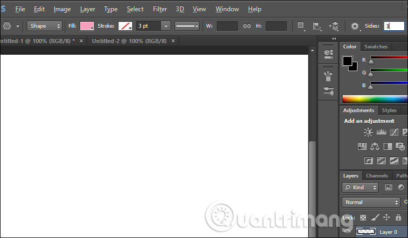Add a Posterize adjustment
Screen dimensions: 408x238
click(x=381, y=161)
